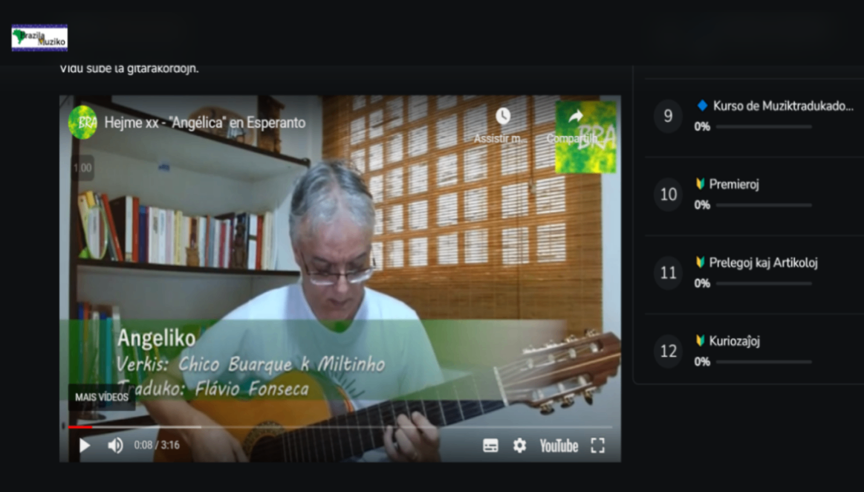The height and width of the screenshot is (492, 864).
Task: Click the share arrow icon on the video
Action: coord(576,116)
